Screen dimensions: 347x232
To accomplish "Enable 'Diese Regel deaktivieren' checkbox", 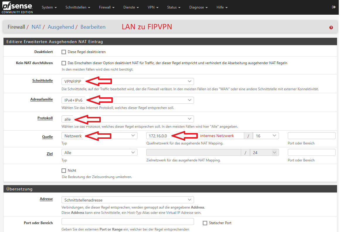I will [64, 52].
